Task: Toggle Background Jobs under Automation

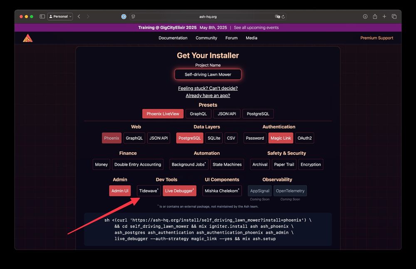Action: pos(189,165)
